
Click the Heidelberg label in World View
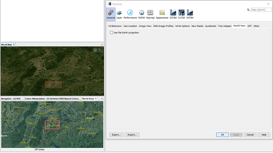(x=46, y=104)
